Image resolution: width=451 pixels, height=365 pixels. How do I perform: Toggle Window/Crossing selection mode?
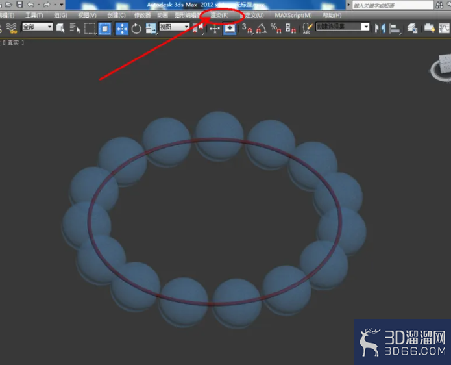[x=104, y=29]
